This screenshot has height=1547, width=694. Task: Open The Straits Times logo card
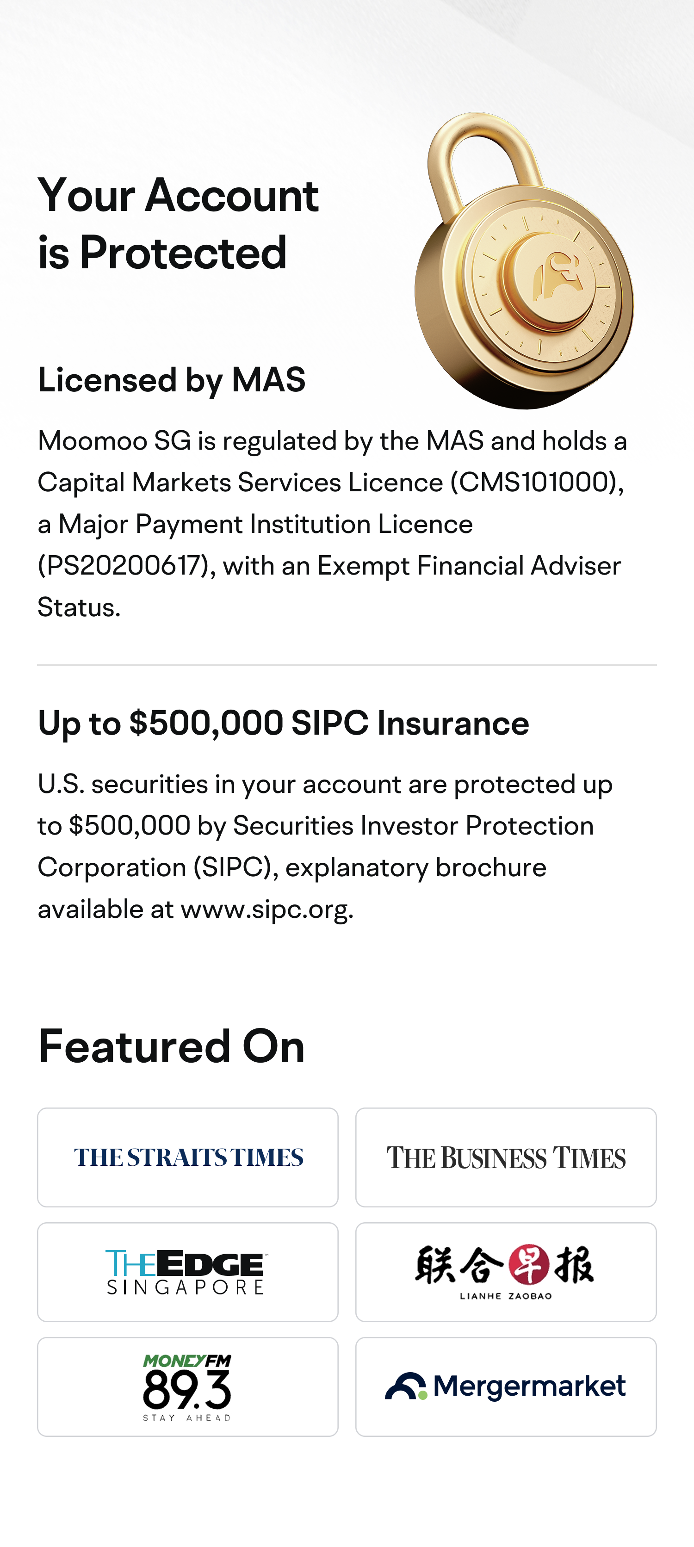point(188,1157)
